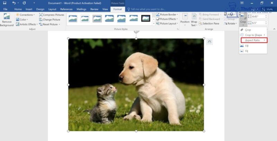This screenshot has width=277, height=141.
Task: Open the Layout tab
Action: [x=52, y=9]
